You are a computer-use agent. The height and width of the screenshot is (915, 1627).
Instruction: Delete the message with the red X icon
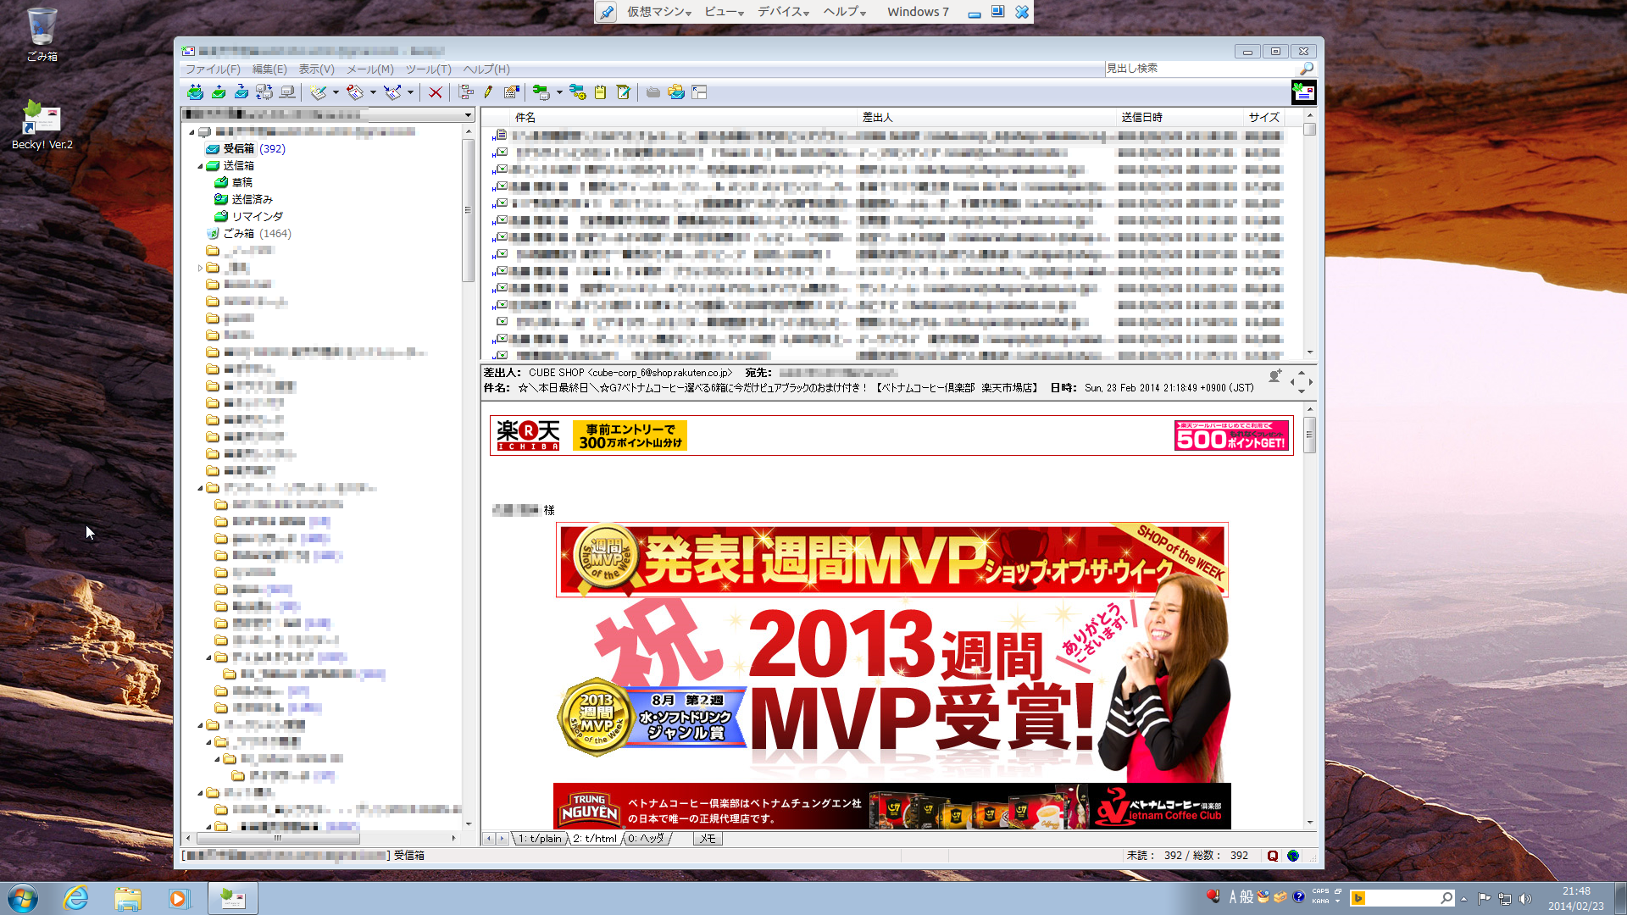pos(435,92)
